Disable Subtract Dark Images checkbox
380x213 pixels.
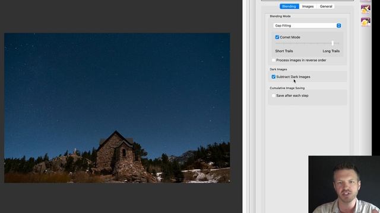(274, 77)
